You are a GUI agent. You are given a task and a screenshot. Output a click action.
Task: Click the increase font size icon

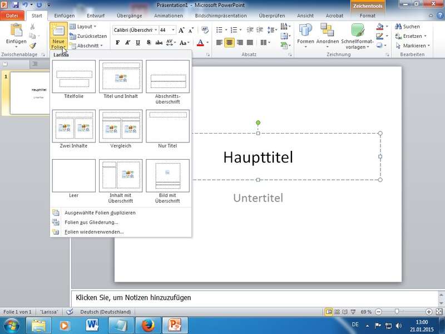pyautogui.click(x=182, y=30)
